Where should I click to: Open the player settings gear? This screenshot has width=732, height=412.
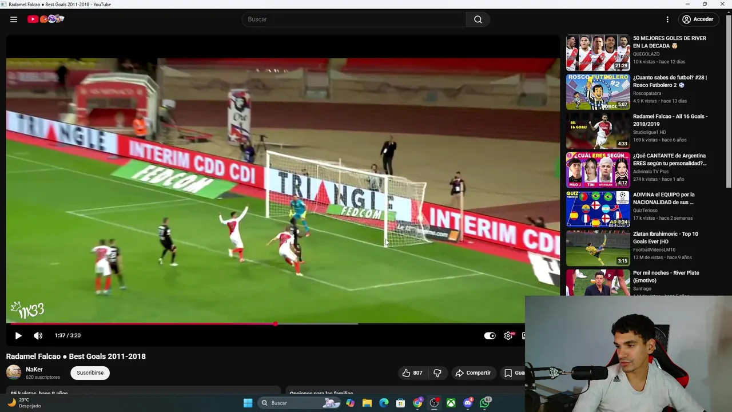[508, 336]
